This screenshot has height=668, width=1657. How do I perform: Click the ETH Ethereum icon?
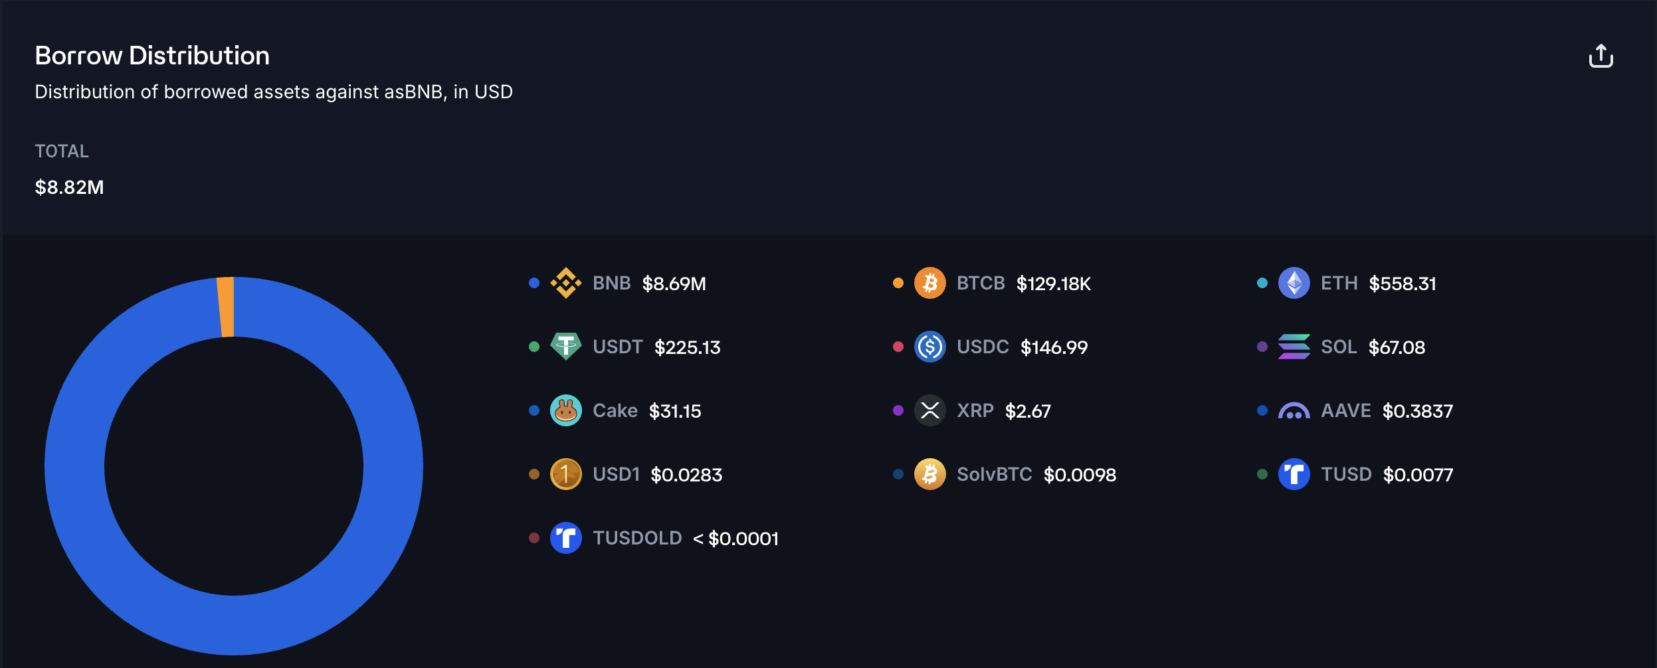click(x=1294, y=283)
